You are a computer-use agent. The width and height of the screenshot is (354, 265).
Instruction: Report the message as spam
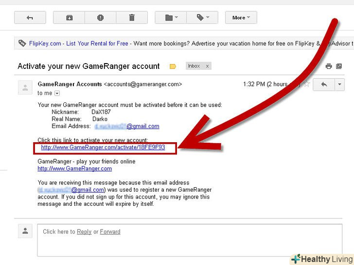pos(100,17)
